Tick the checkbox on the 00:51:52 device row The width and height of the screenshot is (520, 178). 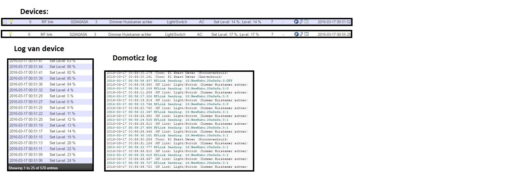coord(4,22)
